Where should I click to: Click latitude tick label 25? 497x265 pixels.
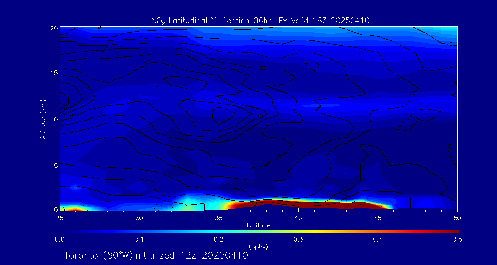pyautogui.click(x=59, y=218)
